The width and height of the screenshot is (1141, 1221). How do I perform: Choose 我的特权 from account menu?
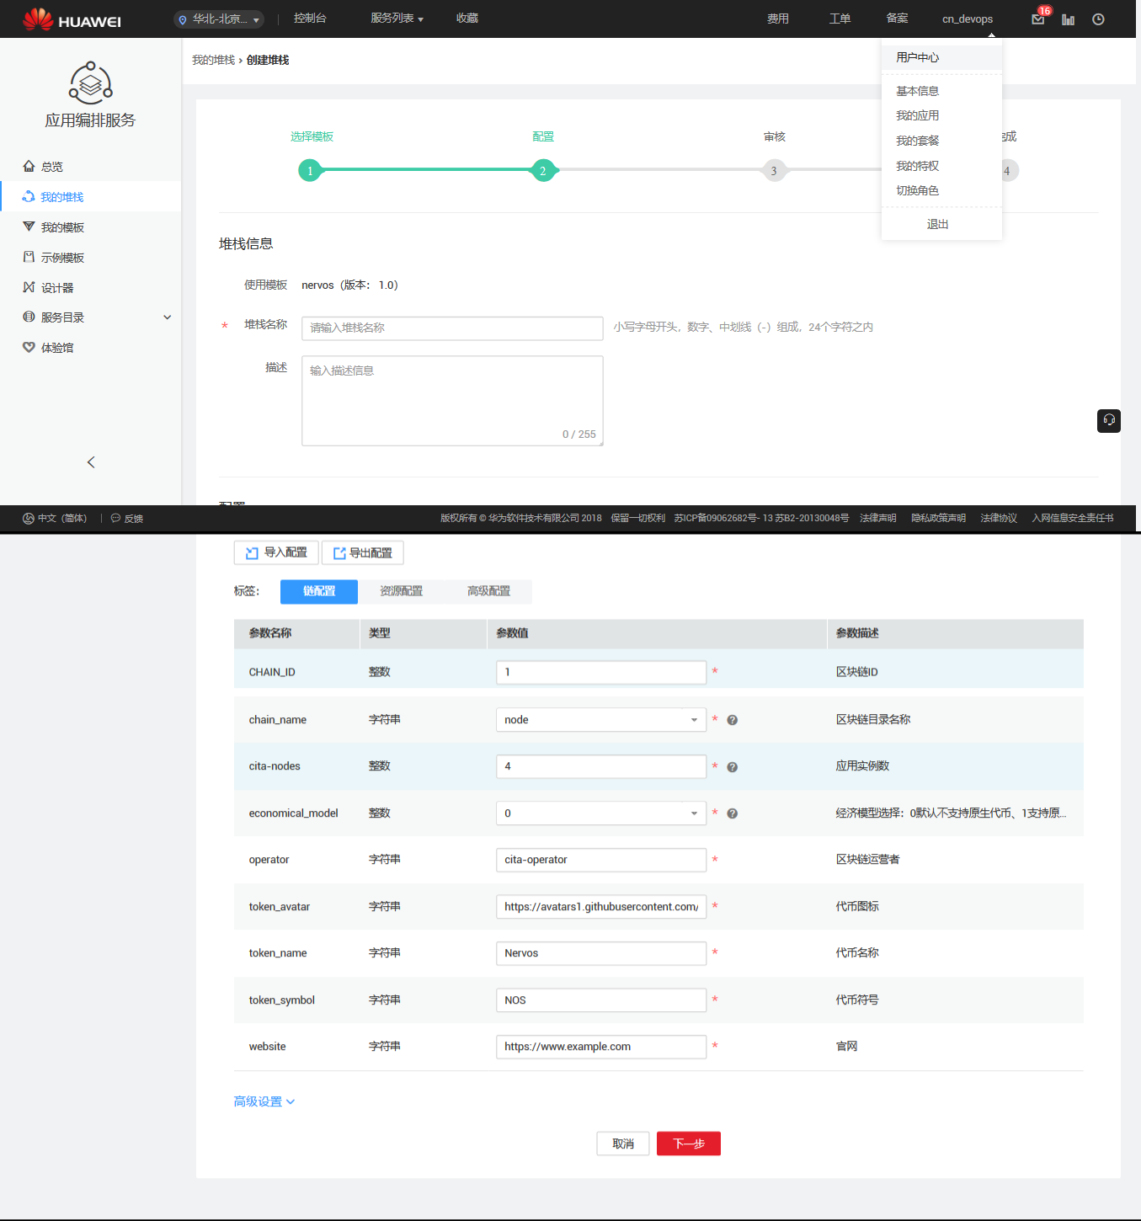[917, 166]
